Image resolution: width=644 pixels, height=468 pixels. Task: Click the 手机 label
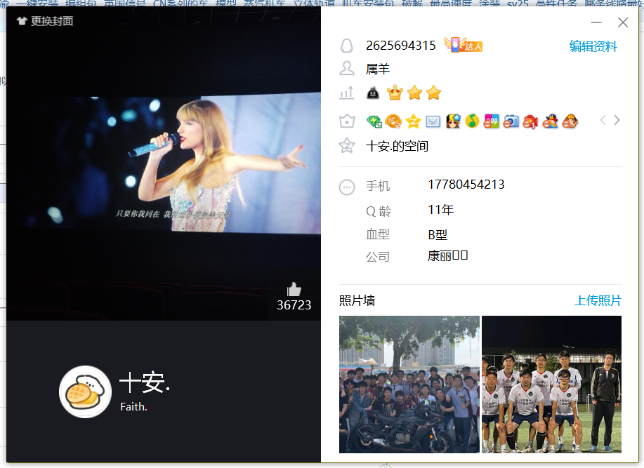pyautogui.click(x=377, y=186)
